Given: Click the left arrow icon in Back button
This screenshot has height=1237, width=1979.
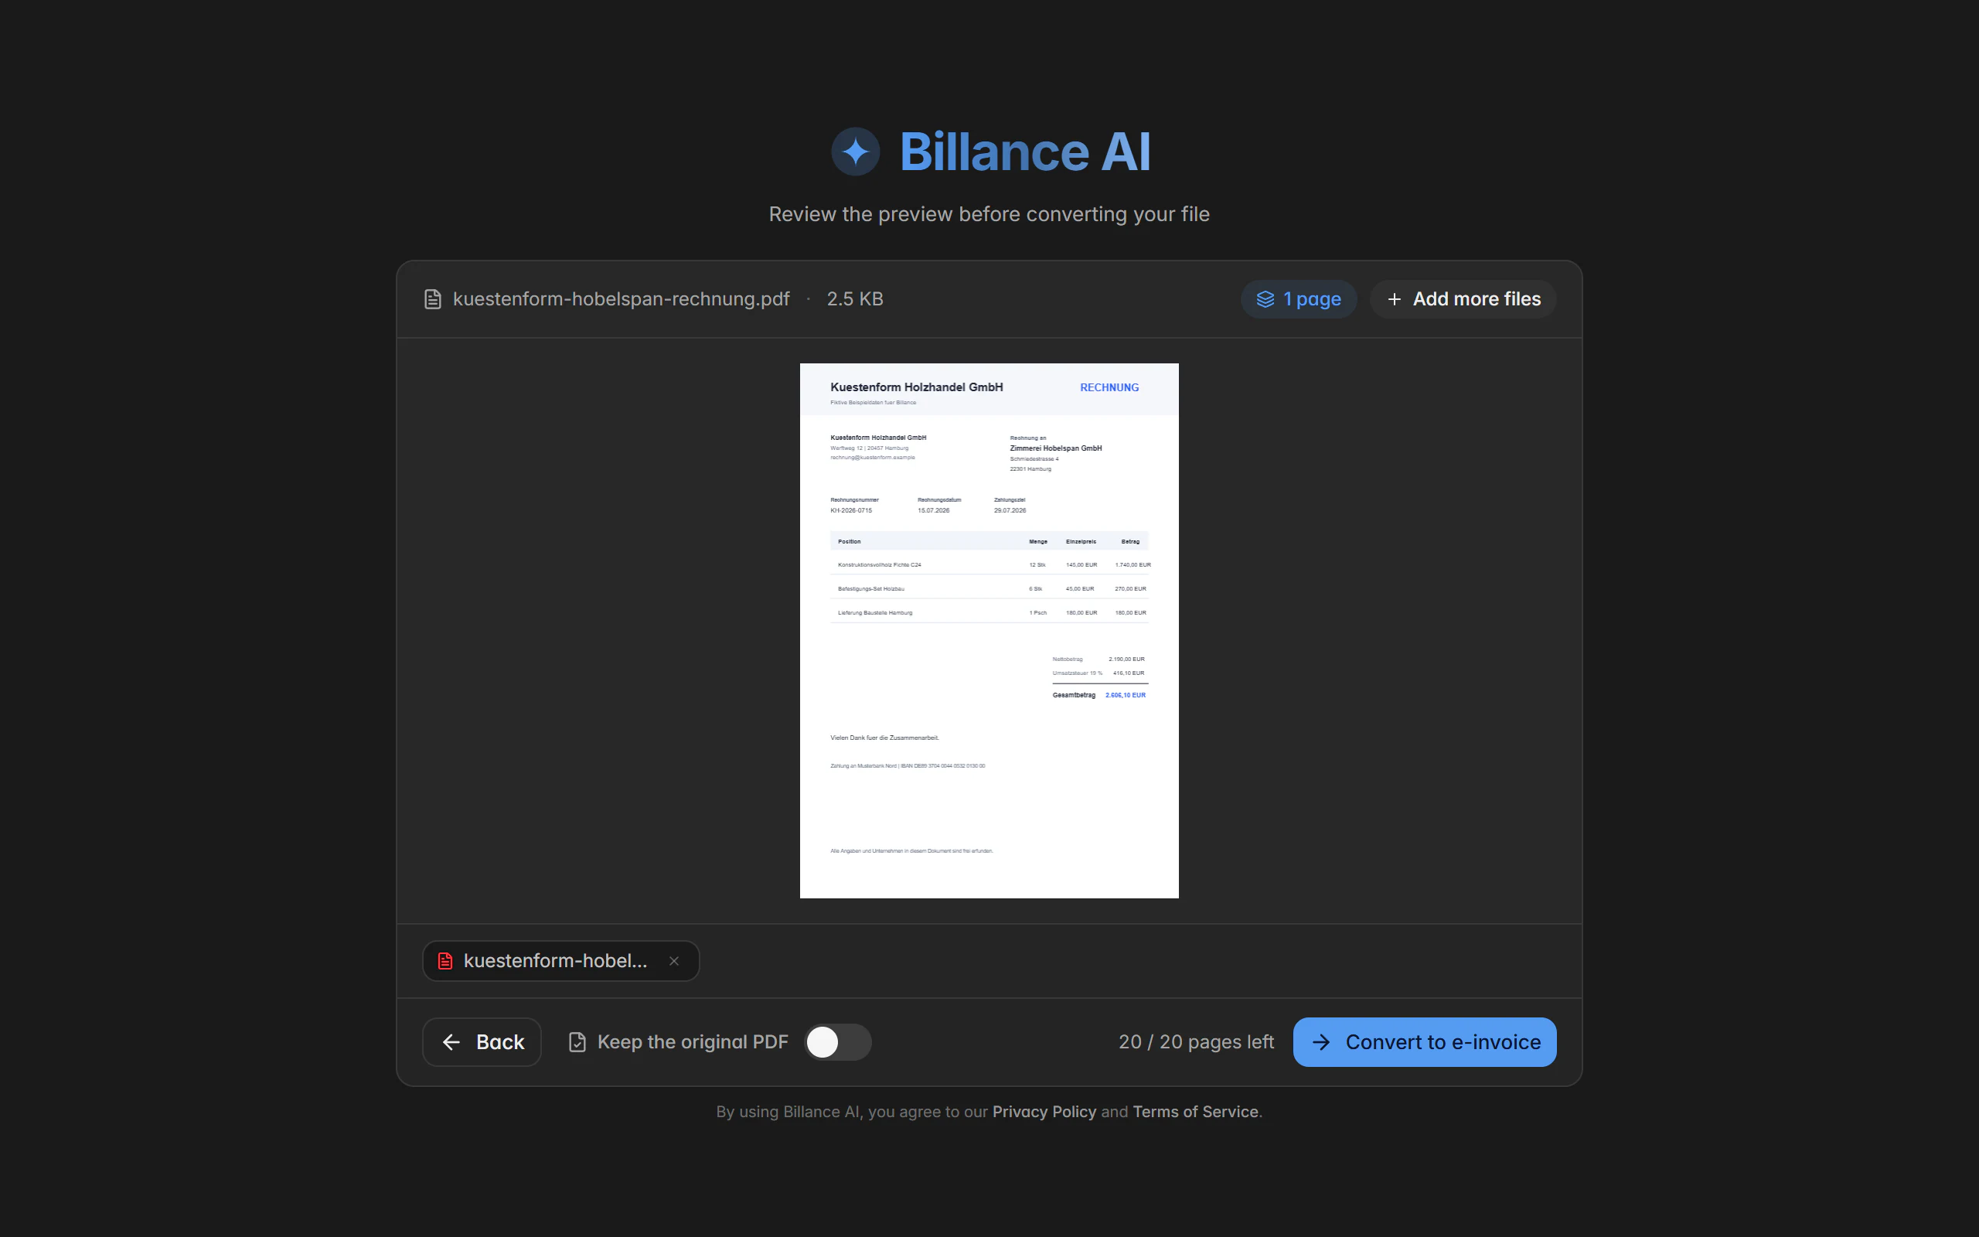Looking at the screenshot, I should 451,1041.
